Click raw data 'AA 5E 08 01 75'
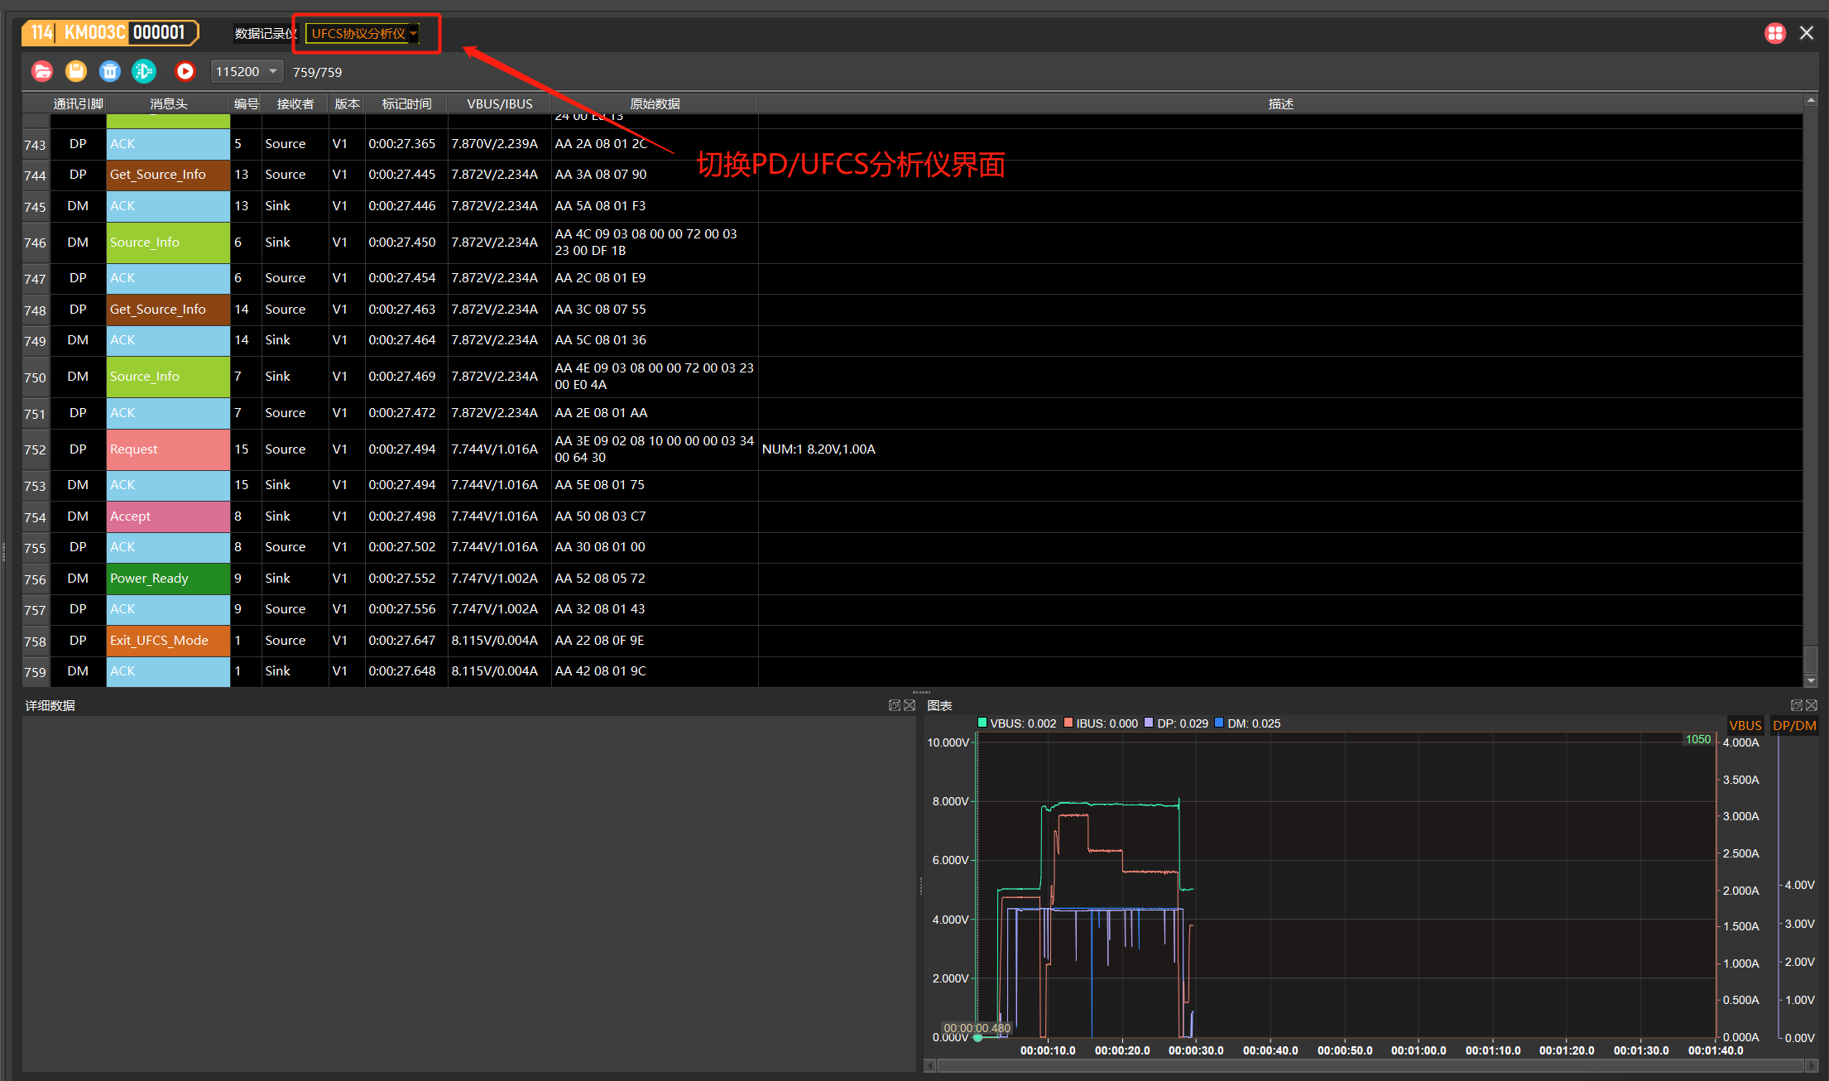The height and width of the screenshot is (1081, 1829). click(599, 485)
